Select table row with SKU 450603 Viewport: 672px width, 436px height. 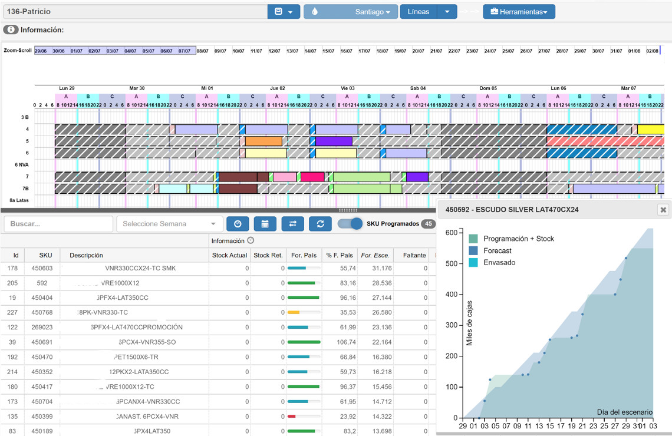click(218, 268)
